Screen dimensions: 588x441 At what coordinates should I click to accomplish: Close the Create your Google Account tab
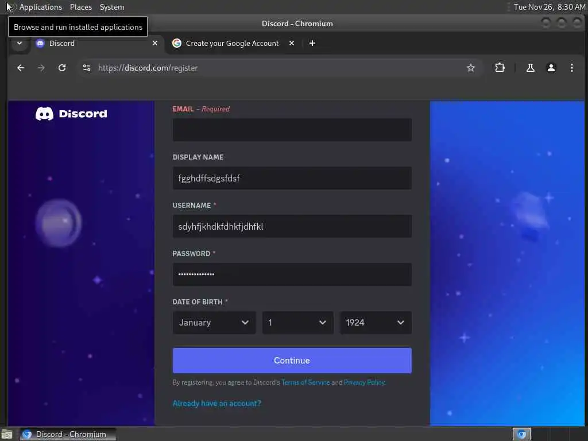coord(292,43)
